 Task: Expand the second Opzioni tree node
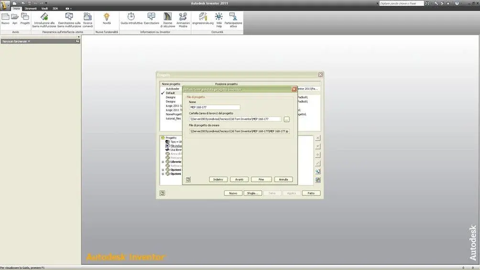[163, 174]
